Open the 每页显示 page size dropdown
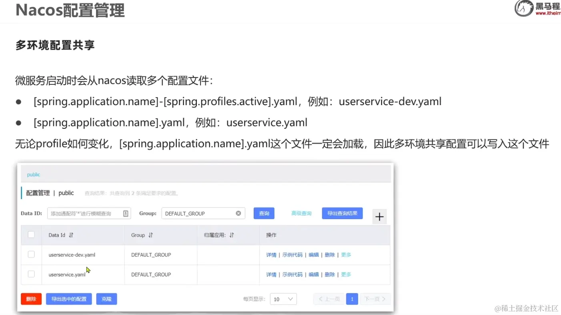Screen dimensions: 561x315 (283, 299)
